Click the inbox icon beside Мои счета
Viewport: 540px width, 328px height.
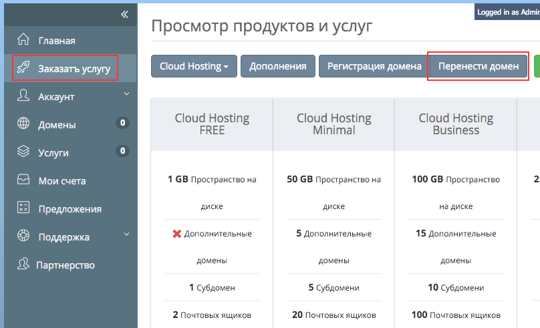pyautogui.click(x=23, y=180)
